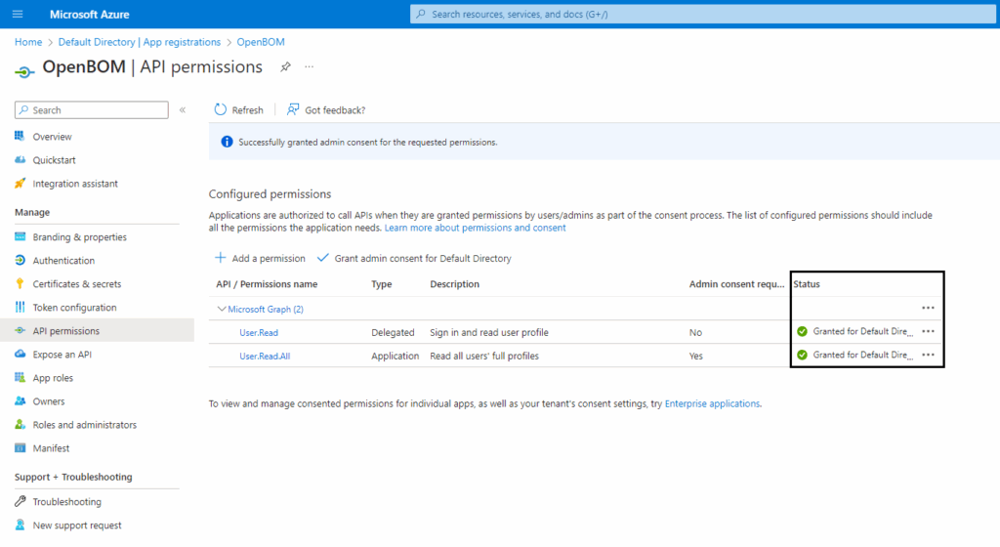Image resolution: width=1000 pixels, height=547 pixels.
Task: Click the 'Delegated' type cell
Action: pyautogui.click(x=393, y=332)
